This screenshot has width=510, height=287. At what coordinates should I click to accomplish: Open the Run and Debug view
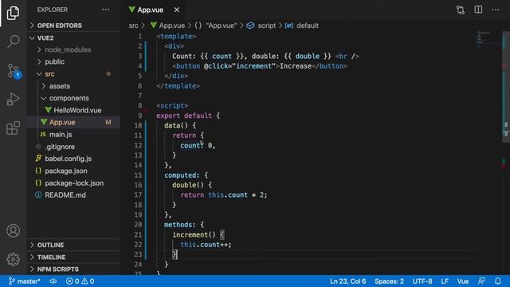point(13,99)
